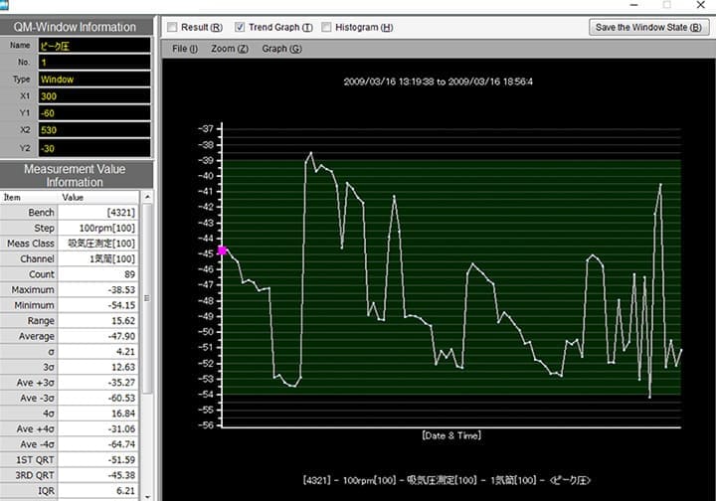Click the Value column header

(x=98, y=197)
